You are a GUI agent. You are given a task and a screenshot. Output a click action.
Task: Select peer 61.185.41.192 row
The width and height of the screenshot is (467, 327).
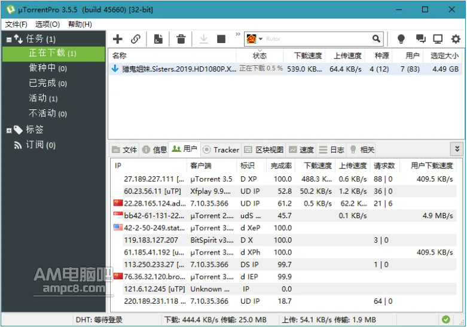284,252
